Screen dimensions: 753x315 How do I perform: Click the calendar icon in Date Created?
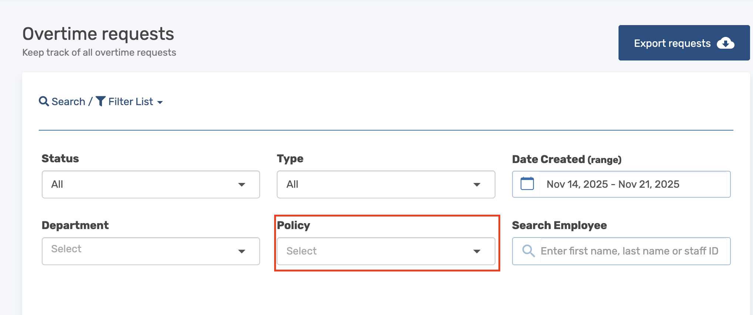[x=527, y=184]
